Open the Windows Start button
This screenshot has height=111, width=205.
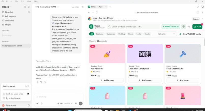coord(70,110)
